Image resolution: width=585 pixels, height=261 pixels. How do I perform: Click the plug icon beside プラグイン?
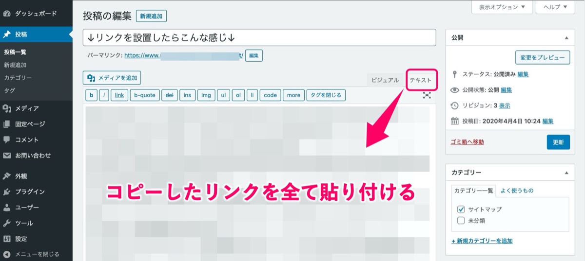[x=7, y=191]
